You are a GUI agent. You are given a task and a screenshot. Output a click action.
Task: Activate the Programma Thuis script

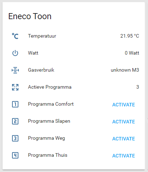(124, 156)
